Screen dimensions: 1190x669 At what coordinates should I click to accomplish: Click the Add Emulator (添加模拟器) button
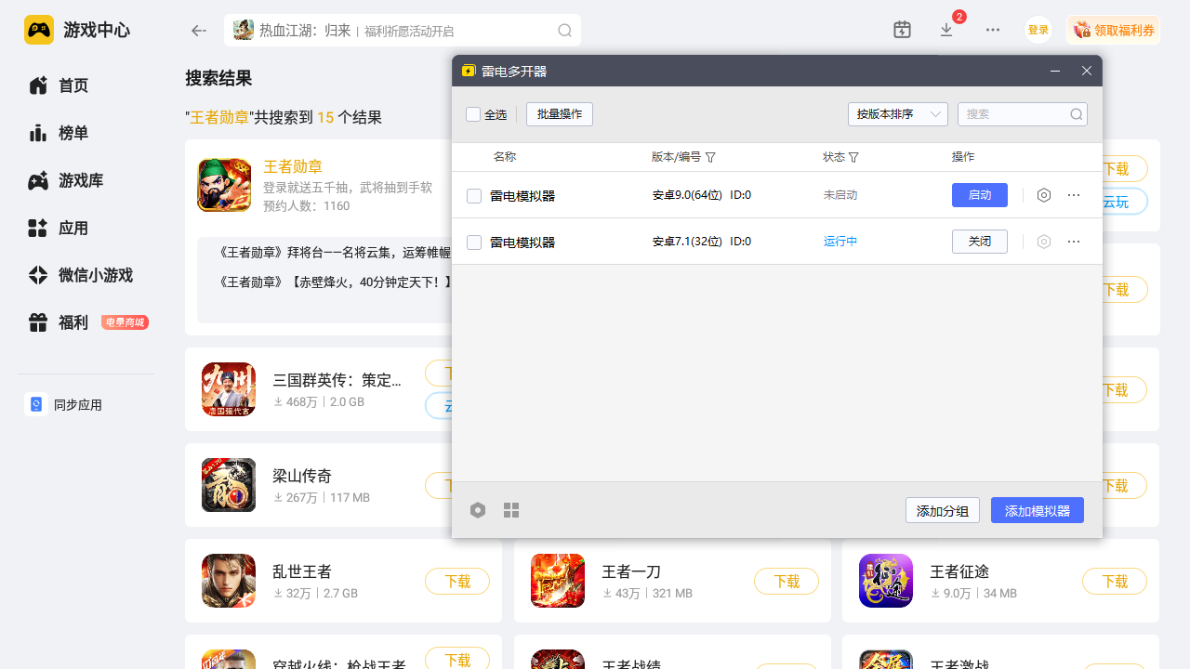[1037, 510]
